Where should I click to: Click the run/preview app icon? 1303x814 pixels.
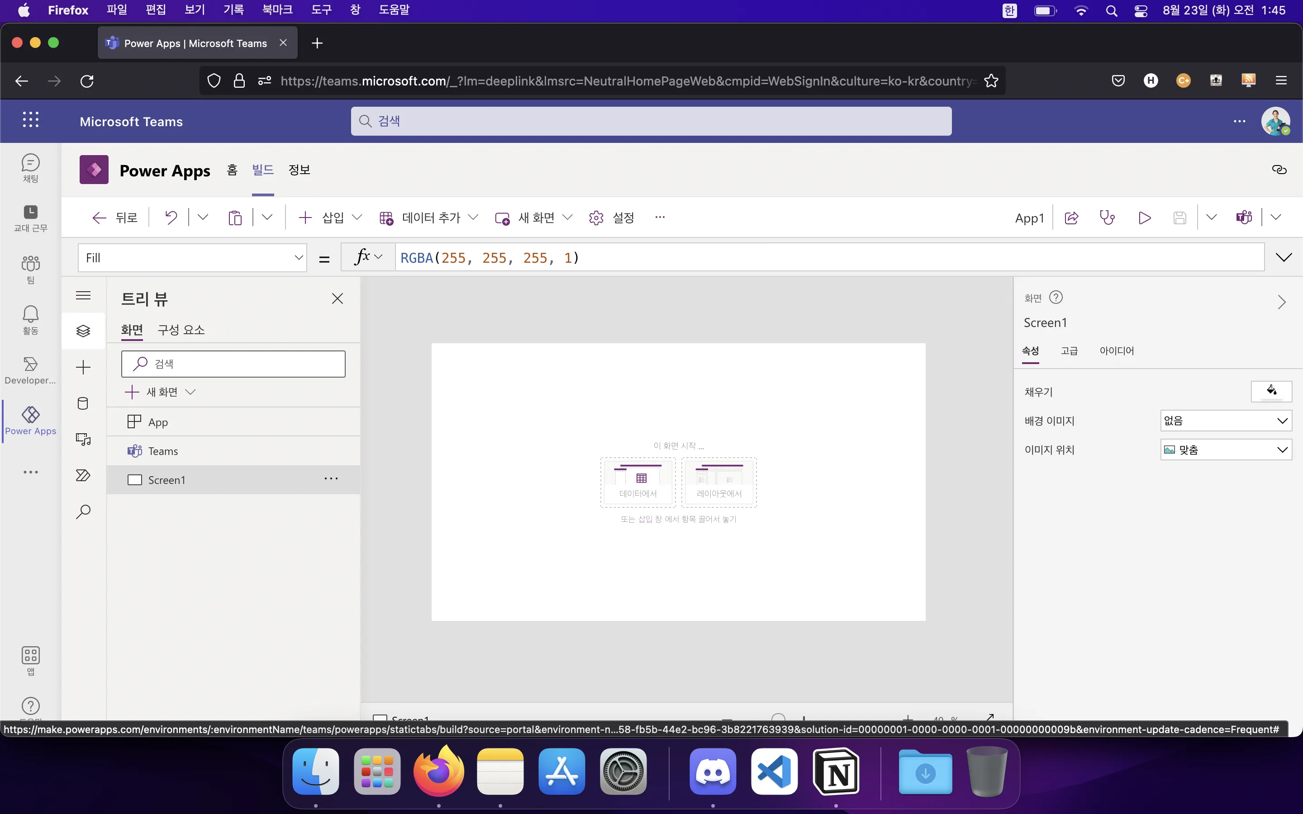(1145, 218)
